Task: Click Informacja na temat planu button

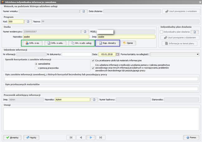Action: click(180, 44)
